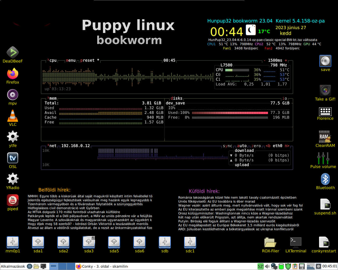Open the sda5 drive icon
The width and height of the screenshot is (338, 270).
[114, 242]
